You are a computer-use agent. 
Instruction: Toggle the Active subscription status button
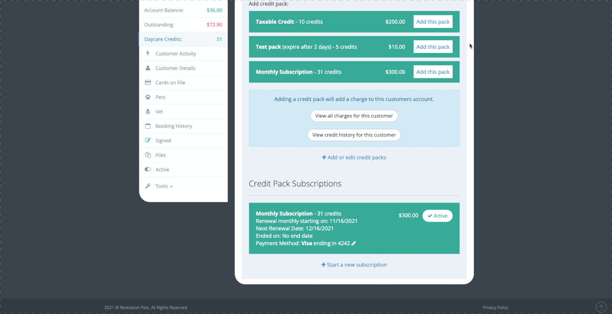pos(437,216)
